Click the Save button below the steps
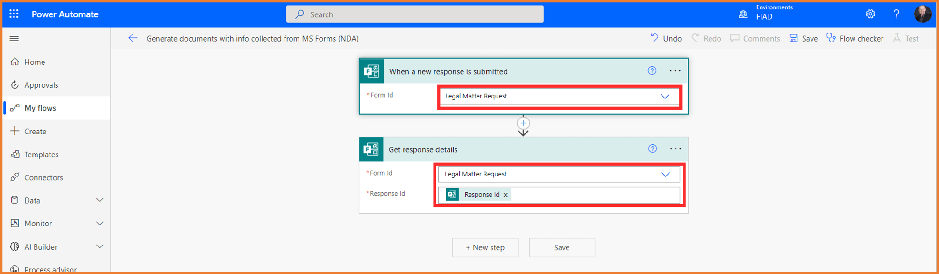Image resolution: width=939 pixels, height=274 pixels. point(562,247)
